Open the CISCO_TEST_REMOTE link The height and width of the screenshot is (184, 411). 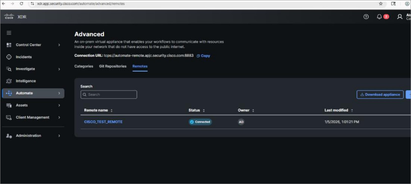click(103, 122)
